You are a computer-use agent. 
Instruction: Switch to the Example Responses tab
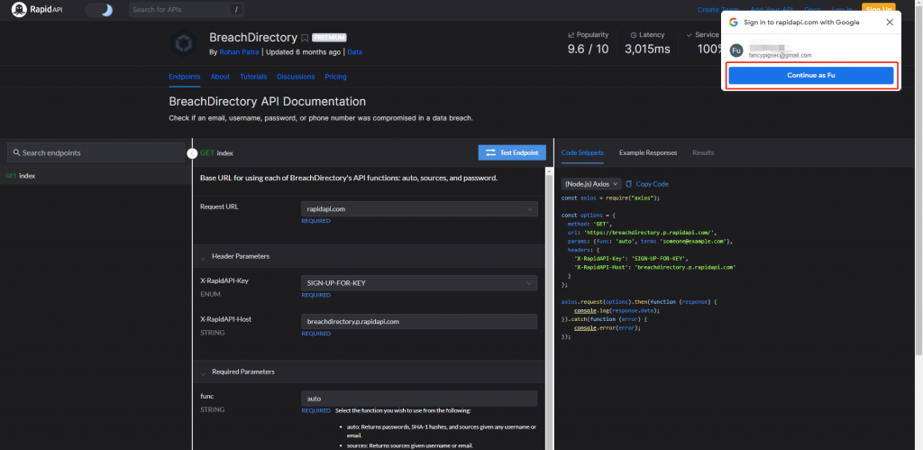[647, 153]
